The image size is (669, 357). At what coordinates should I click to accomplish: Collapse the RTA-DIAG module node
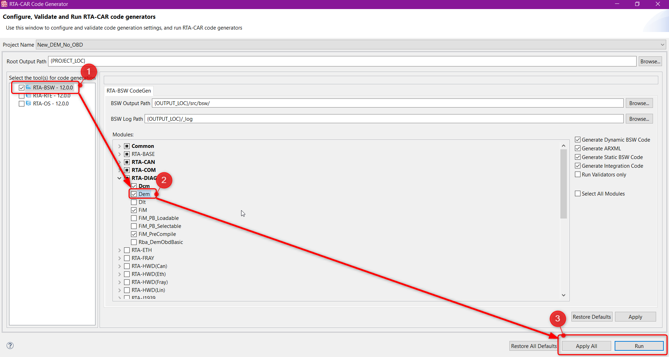click(120, 178)
